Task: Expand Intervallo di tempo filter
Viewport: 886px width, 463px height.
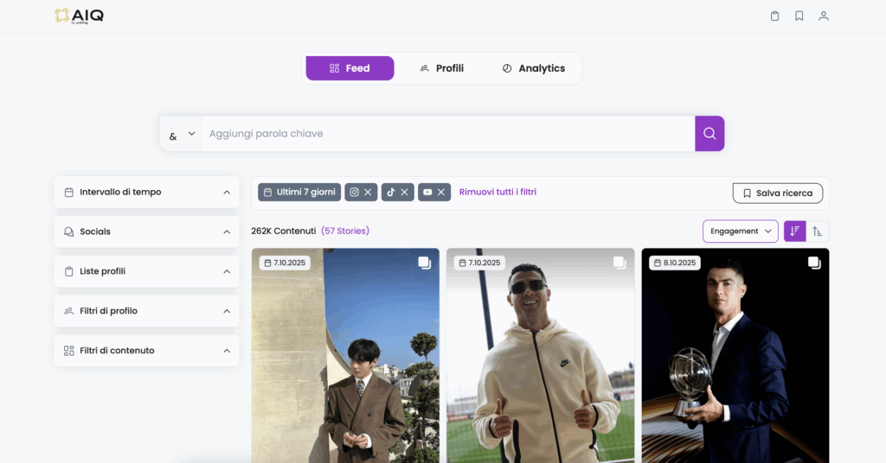Action: tap(146, 192)
